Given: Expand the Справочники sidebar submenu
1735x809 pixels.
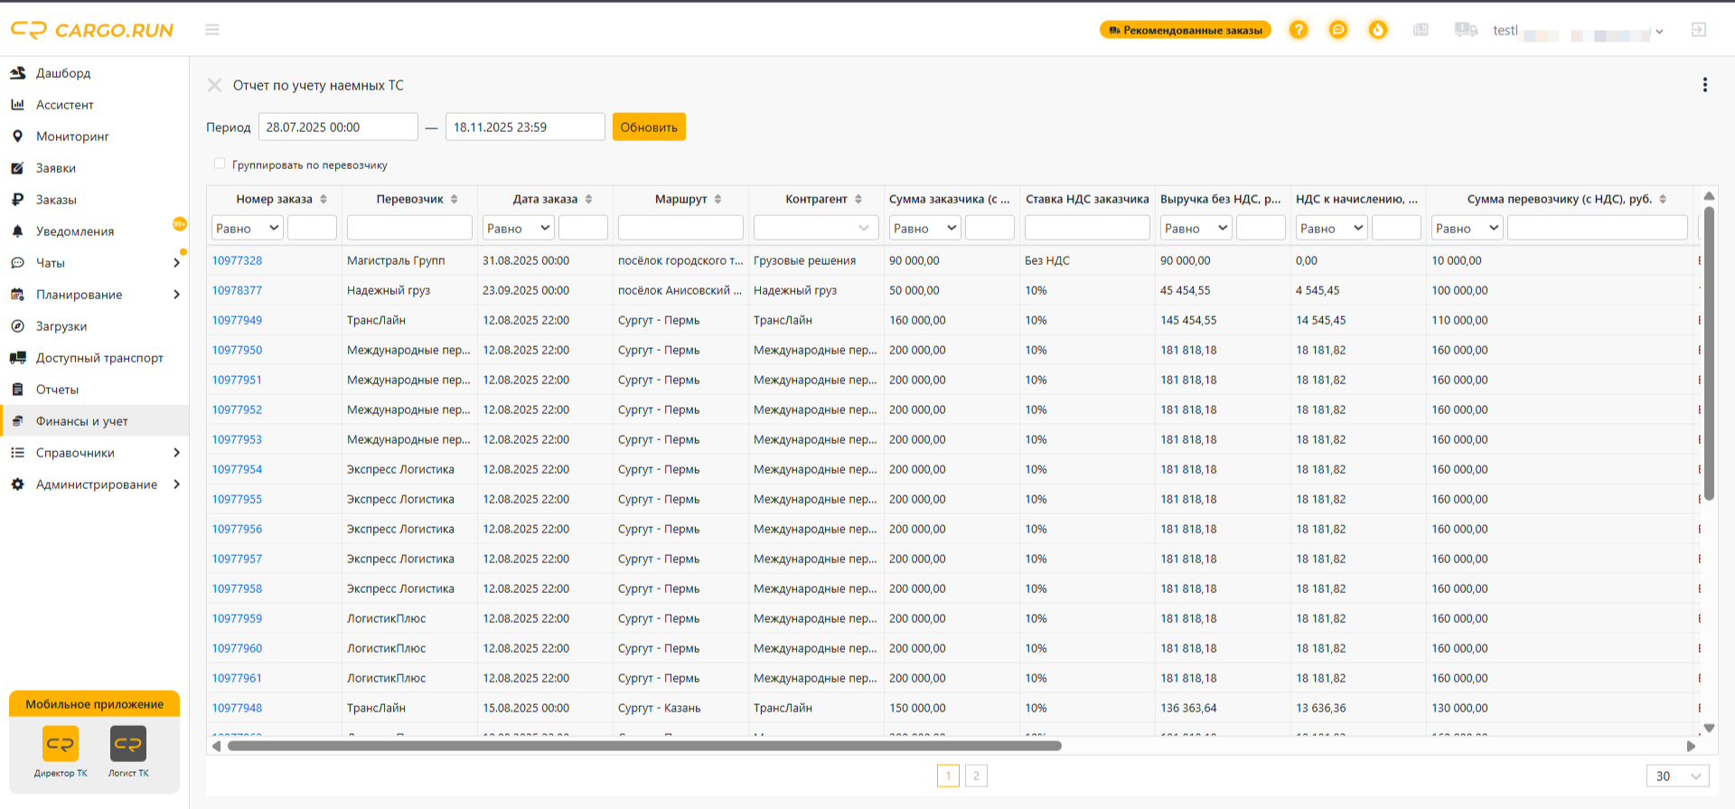Looking at the screenshot, I should pos(176,453).
